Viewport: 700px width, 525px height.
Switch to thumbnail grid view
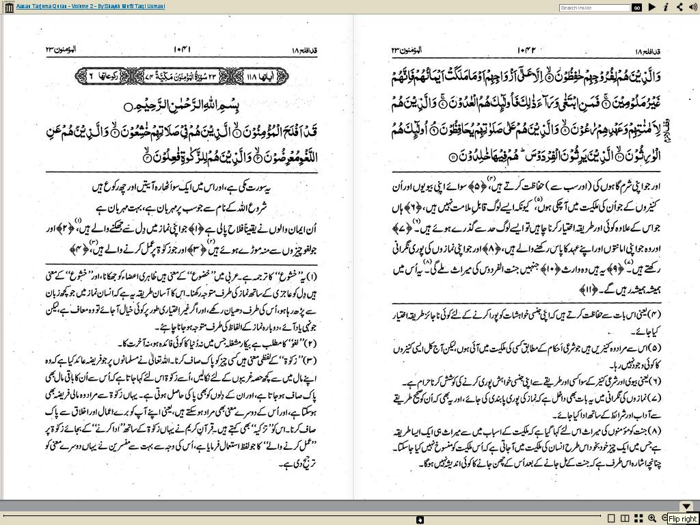(x=638, y=518)
